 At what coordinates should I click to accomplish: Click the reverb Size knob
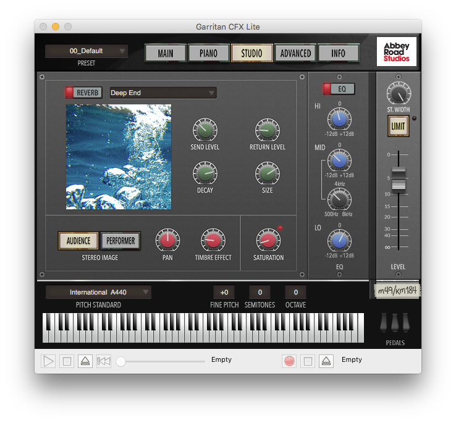click(x=268, y=174)
